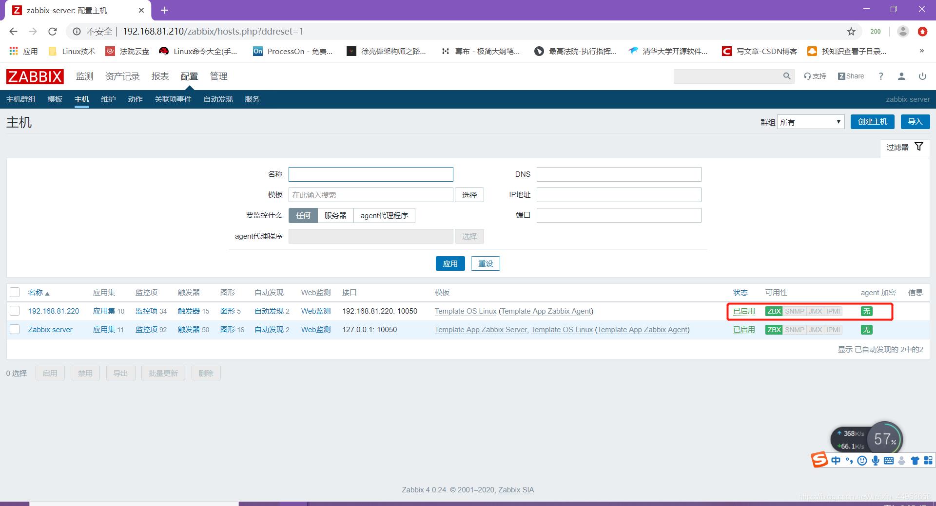Viewport: 936px width, 506px height.
Task: Open the 报表 top menu
Action: (x=160, y=76)
